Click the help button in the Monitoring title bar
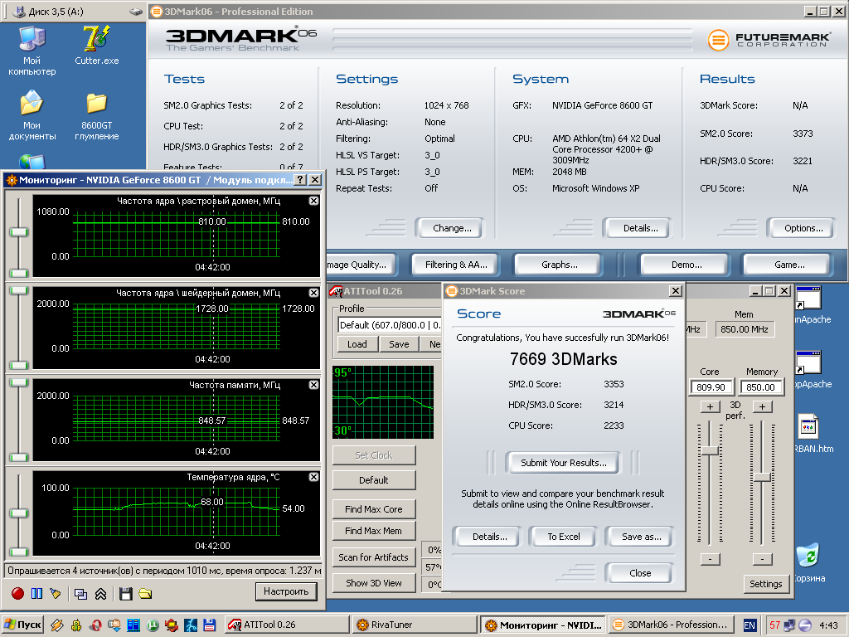 [300, 180]
